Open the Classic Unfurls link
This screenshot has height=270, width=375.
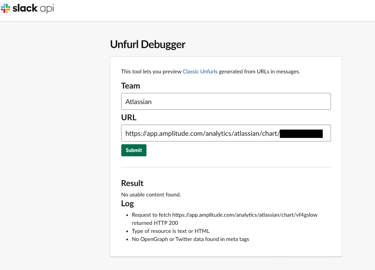pos(200,72)
